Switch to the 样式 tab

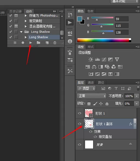click(91, 47)
